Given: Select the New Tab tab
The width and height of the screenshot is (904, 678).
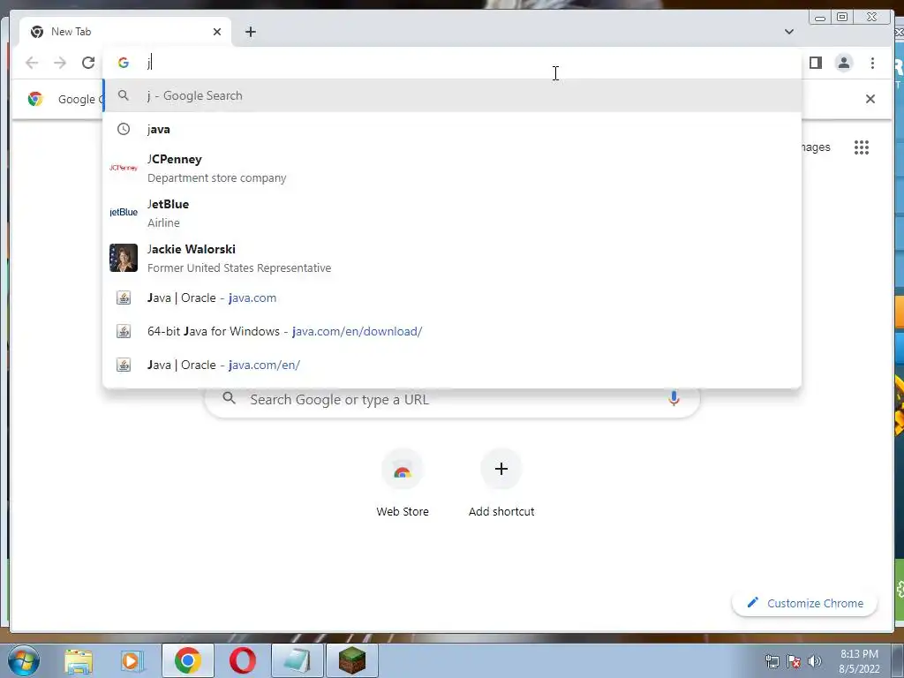Looking at the screenshot, I should pyautogui.click(x=125, y=32).
